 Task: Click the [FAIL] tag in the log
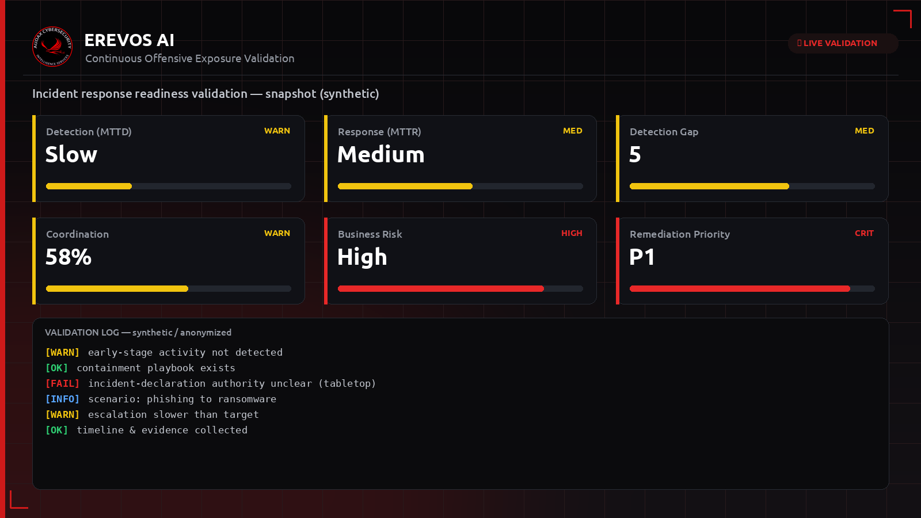tap(62, 383)
